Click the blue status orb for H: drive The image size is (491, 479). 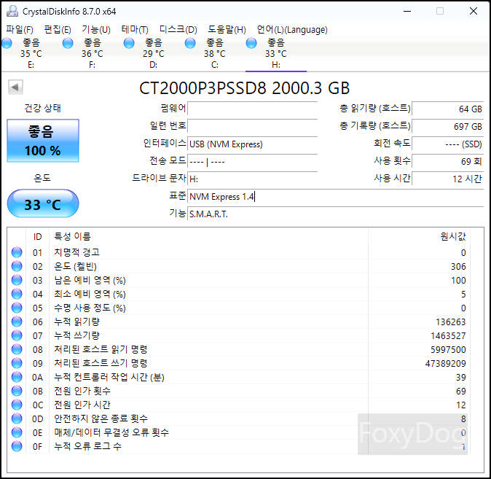point(251,43)
